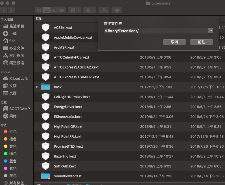Open AirDrop (隔空投送) in sidebar
Image resolution: width=225 pixels, height=185 pixels.
(17, 63)
